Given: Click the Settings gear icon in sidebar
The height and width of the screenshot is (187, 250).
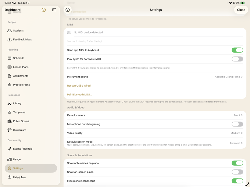Looking at the screenshot, I should pos(9,168).
